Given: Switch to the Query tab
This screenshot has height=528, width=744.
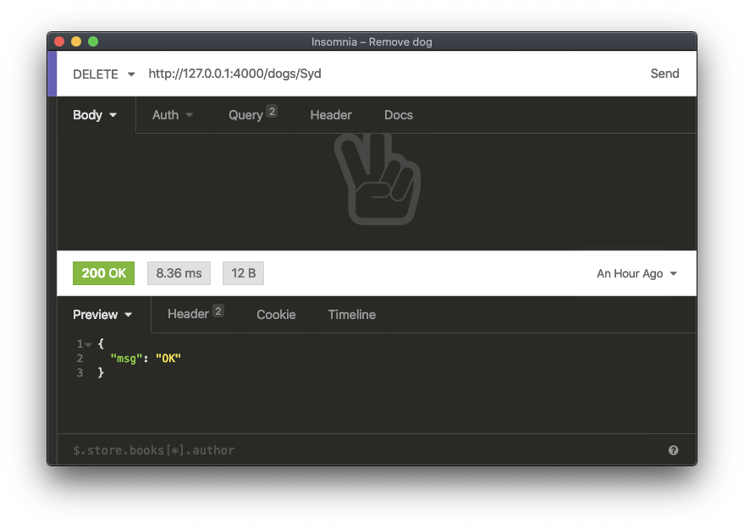Looking at the screenshot, I should [x=251, y=115].
